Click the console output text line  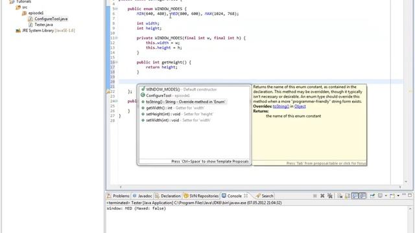click(x=136, y=208)
